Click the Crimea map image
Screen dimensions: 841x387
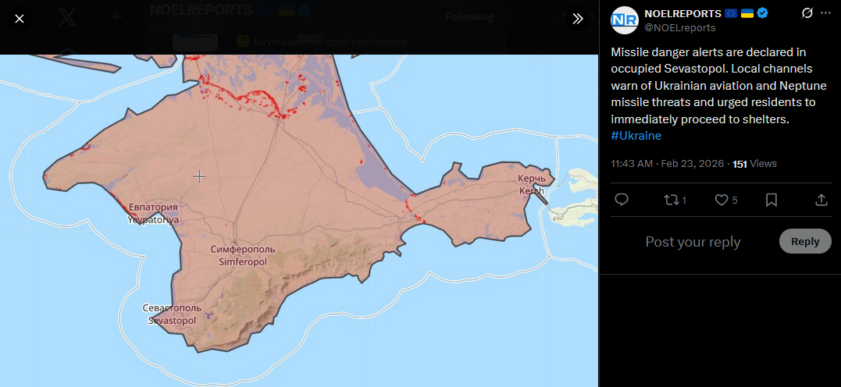(299, 220)
